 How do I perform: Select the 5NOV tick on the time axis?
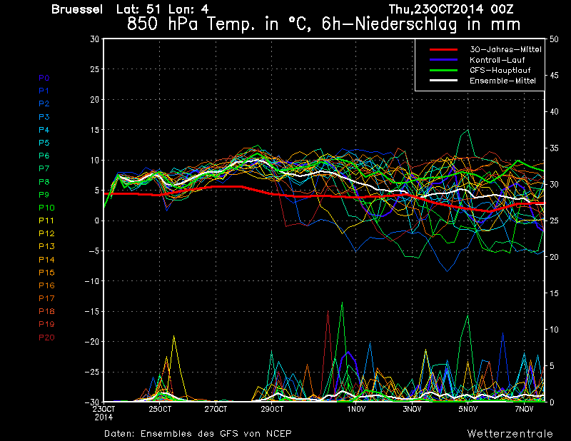tap(468, 410)
